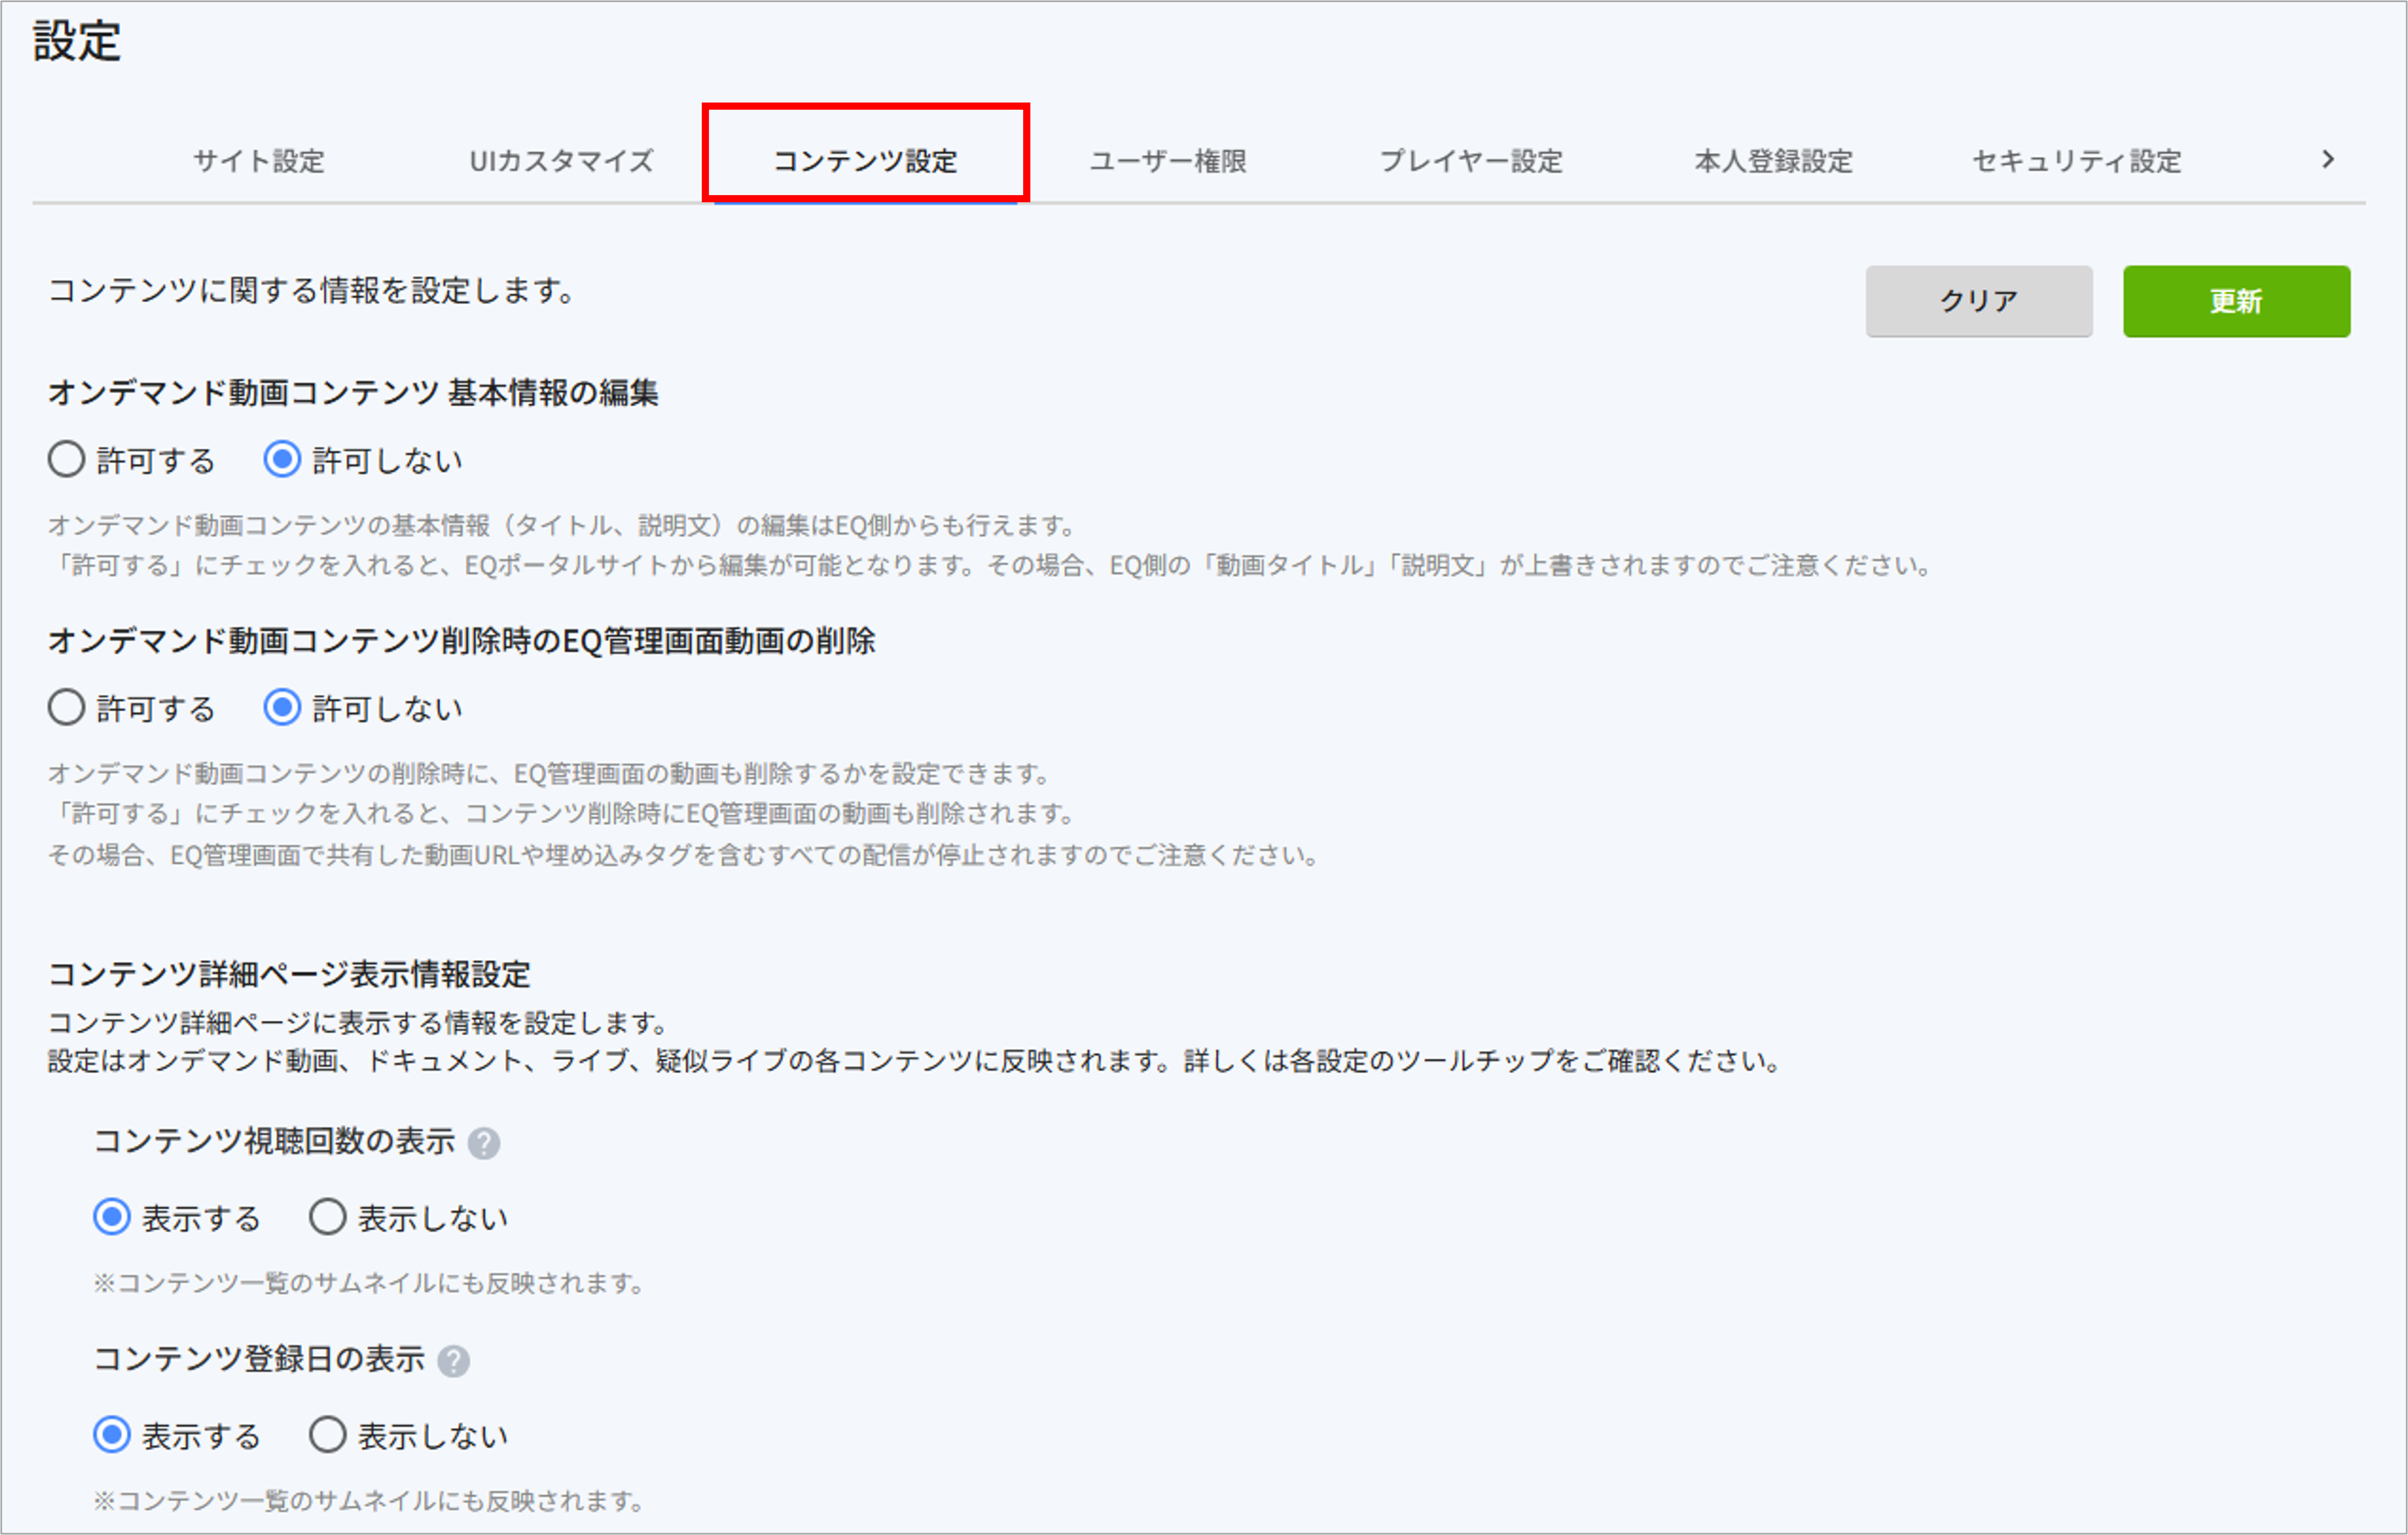This screenshot has height=1535, width=2408.
Task: Select 許可する for 基本情報の編集
Action: 66,460
